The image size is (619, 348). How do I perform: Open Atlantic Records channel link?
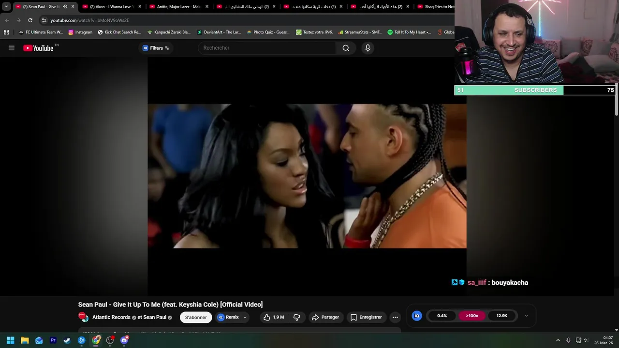click(x=111, y=317)
